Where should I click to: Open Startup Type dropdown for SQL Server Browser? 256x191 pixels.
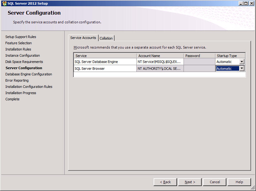tap(242, 69)
